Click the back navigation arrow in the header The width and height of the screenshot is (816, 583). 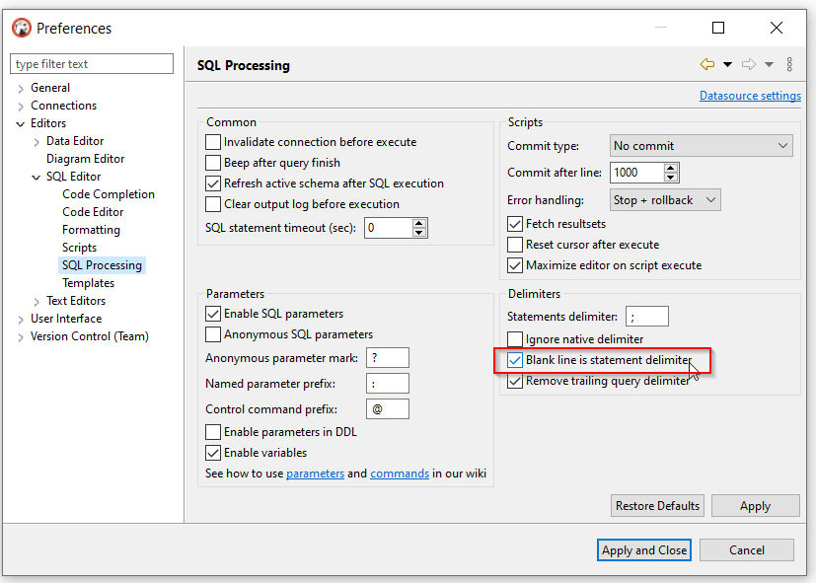pyautogui.click(x=706, y=63)
